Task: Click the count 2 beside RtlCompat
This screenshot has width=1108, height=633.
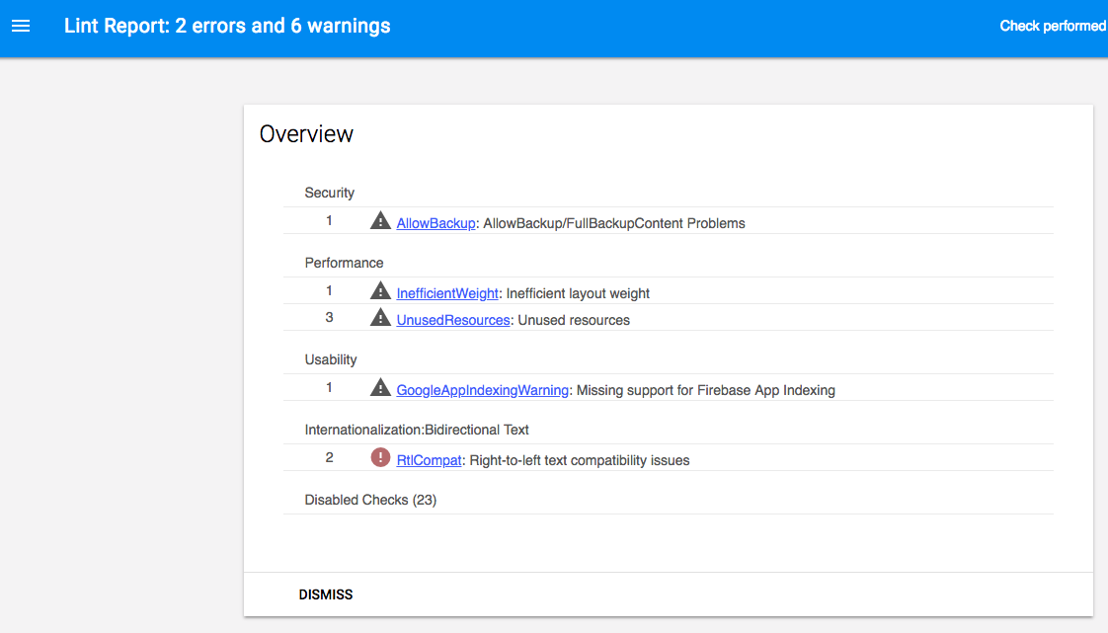Action: click(x=329, y=458)
